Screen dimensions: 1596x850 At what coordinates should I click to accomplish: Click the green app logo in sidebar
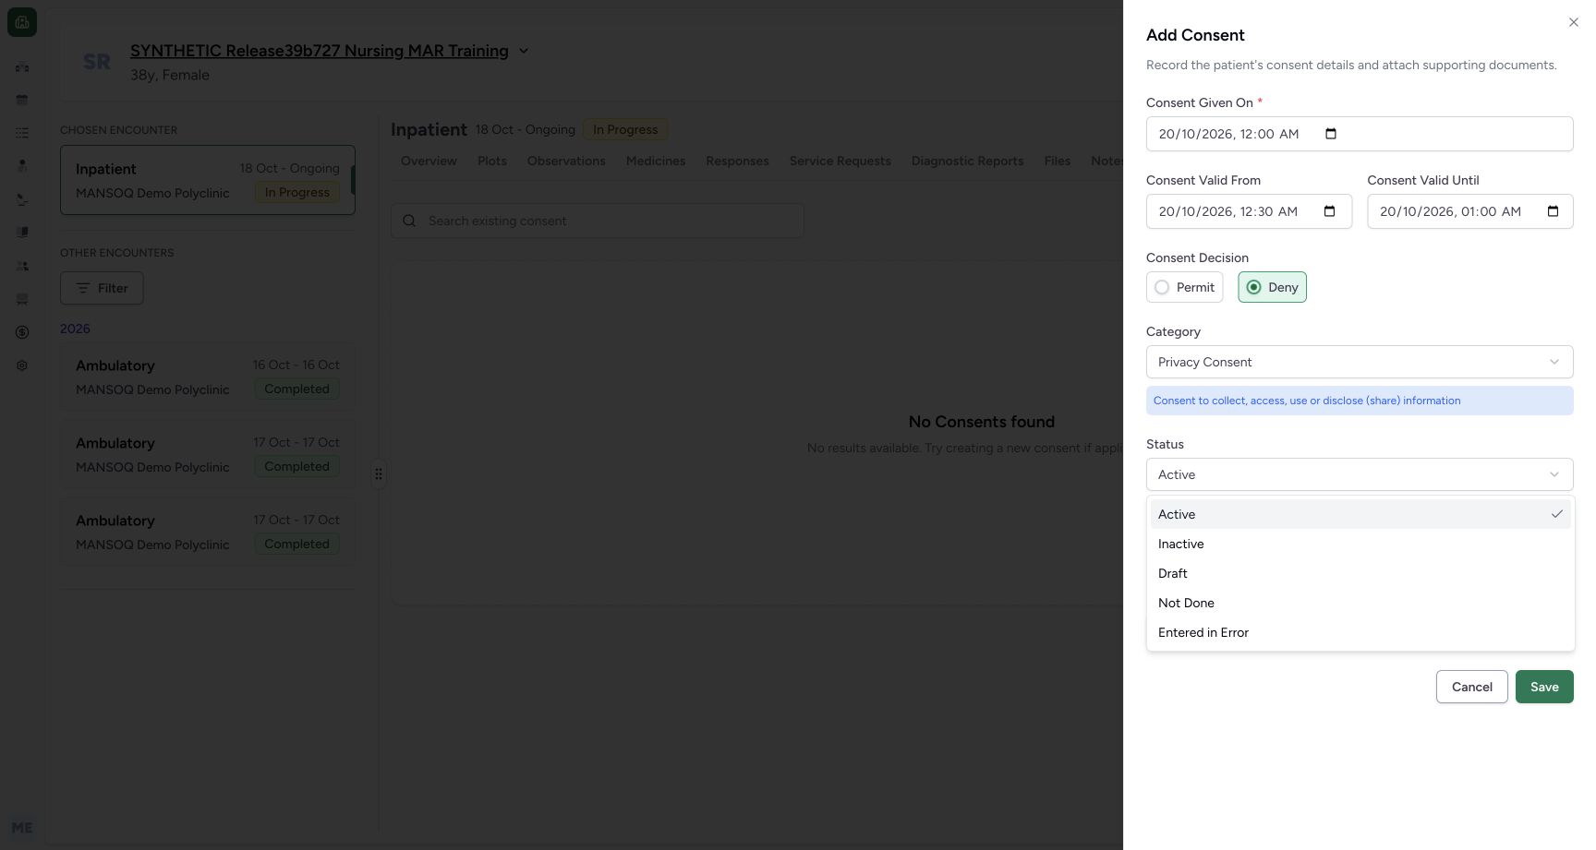point(22,22)
